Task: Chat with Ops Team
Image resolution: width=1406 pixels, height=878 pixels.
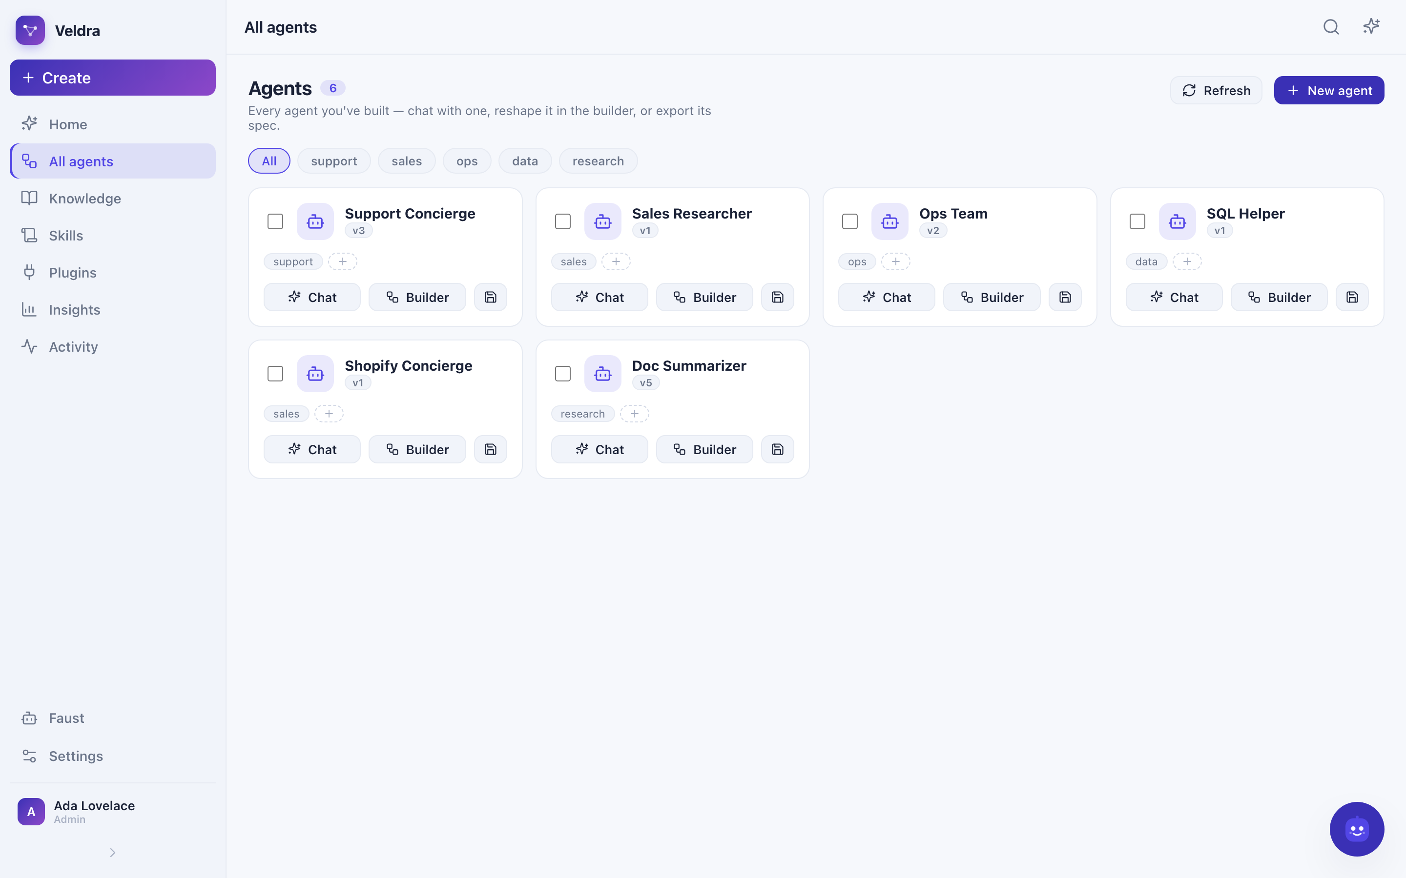Action: coord(887,298)
